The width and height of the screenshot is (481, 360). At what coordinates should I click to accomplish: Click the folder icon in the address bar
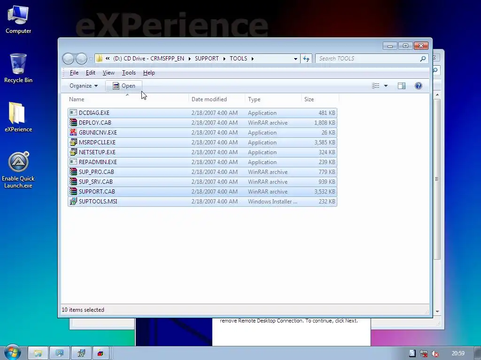99,59
